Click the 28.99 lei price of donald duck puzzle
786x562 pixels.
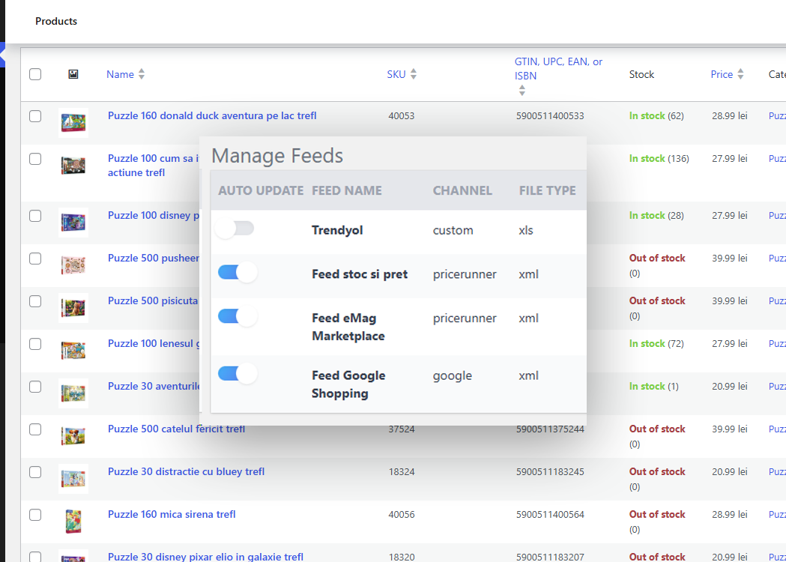(x=729, y=116)
